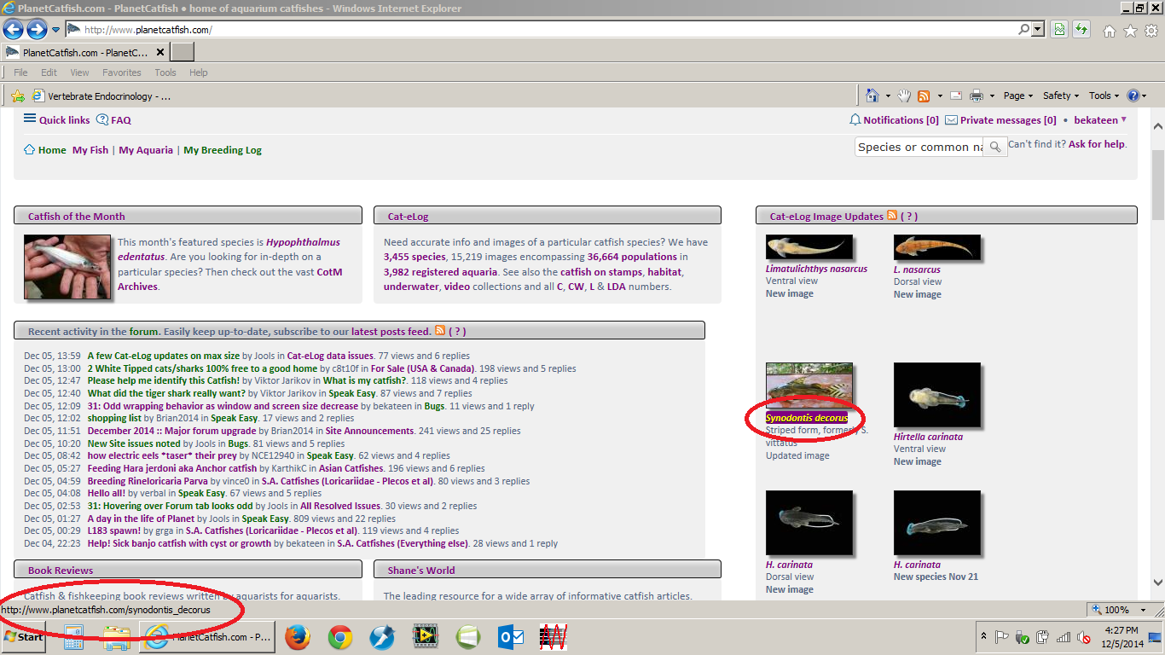Viewport: 1165px width, 655px height.
Task: Open the Page dropdown menu
Action: point(1017,96)
